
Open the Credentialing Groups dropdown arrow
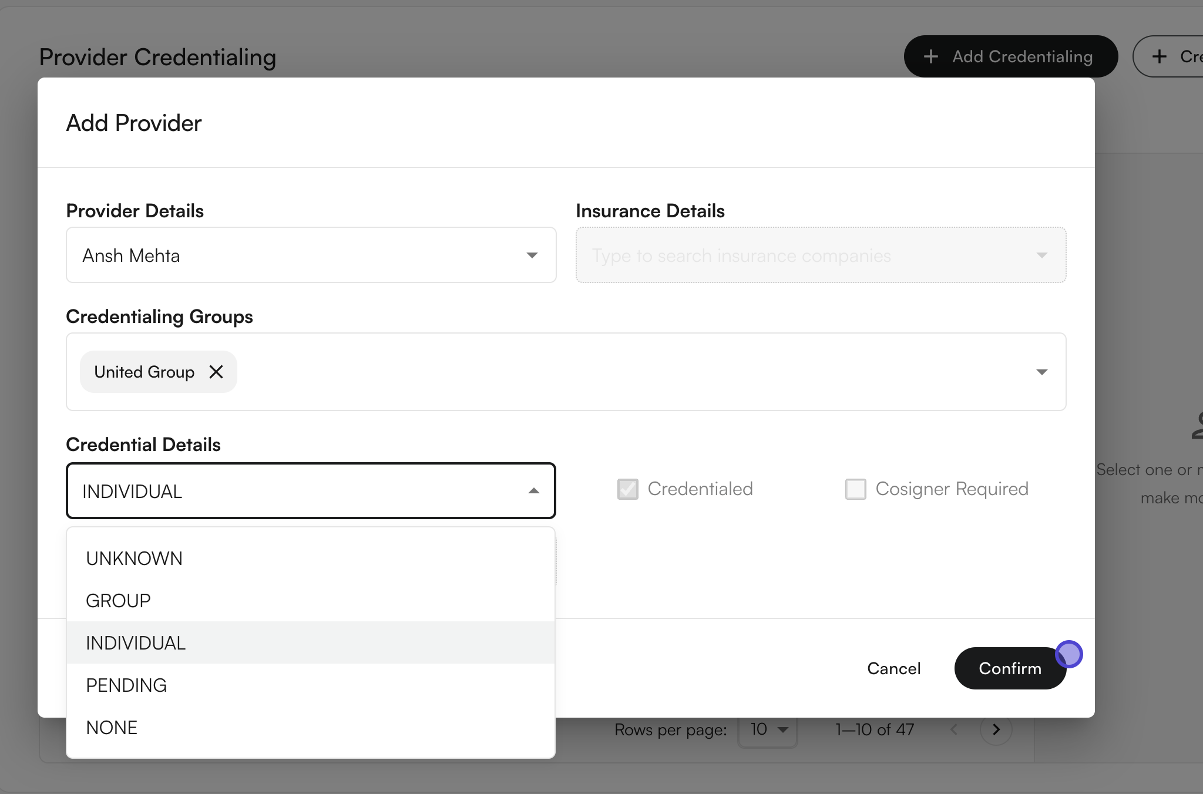pos(1041,372)
